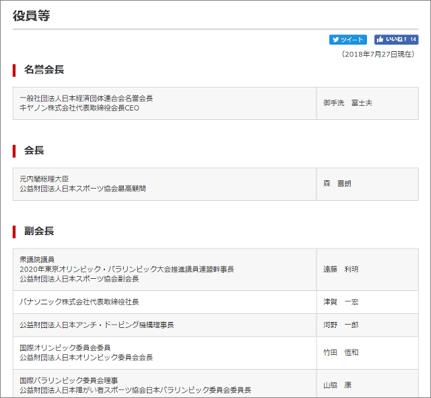Click the キヤノン株式会社代表取締役会長CEO text
The height and width of the screenshot is (398, 431).
(x=79, y=108)
